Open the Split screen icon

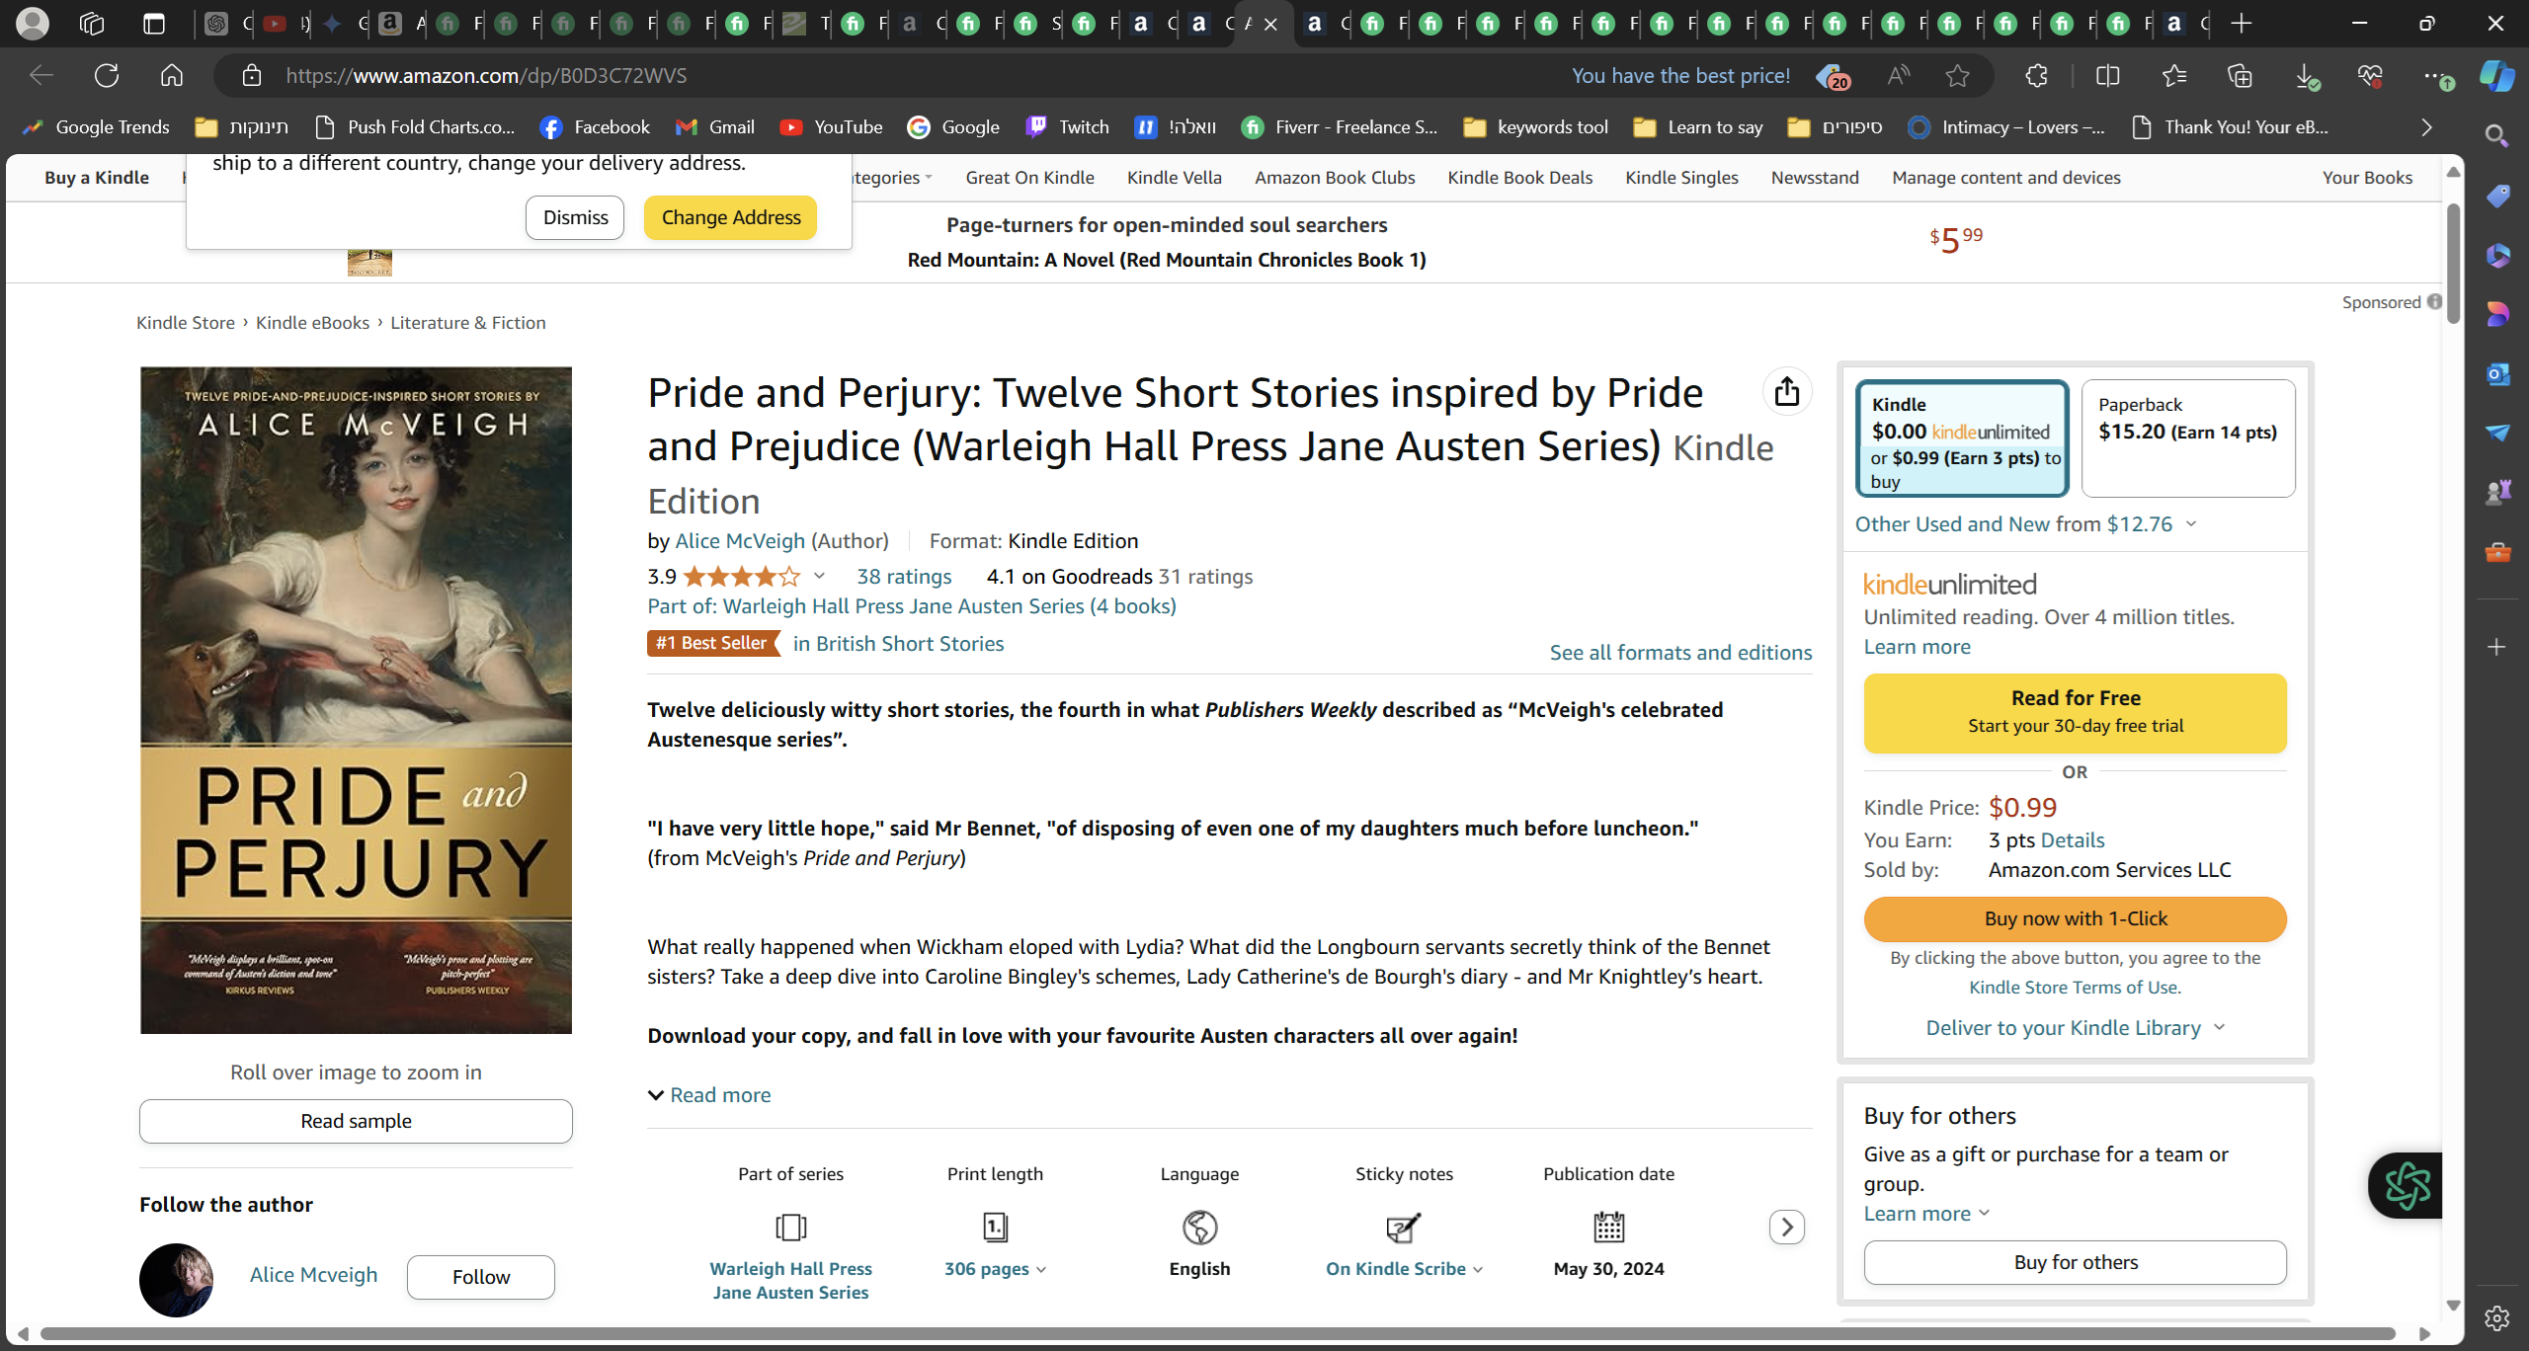tap(2107, 75)
